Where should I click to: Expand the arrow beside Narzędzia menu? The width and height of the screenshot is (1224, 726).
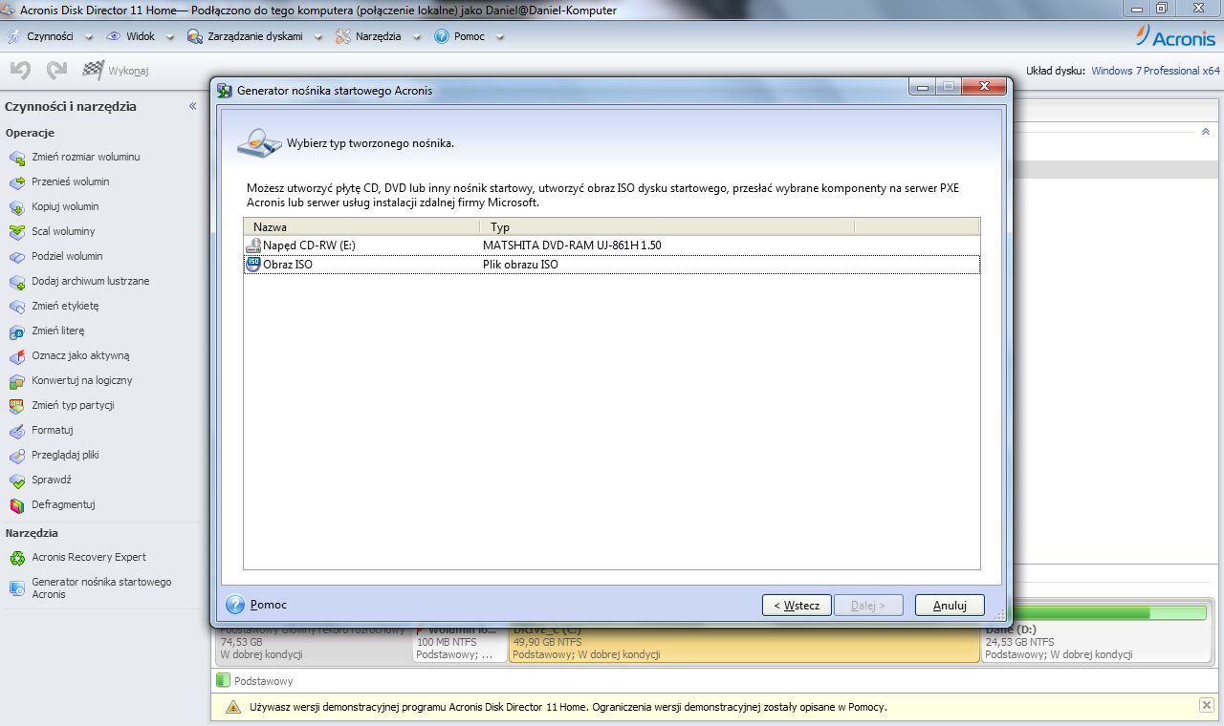coord(415,37)
